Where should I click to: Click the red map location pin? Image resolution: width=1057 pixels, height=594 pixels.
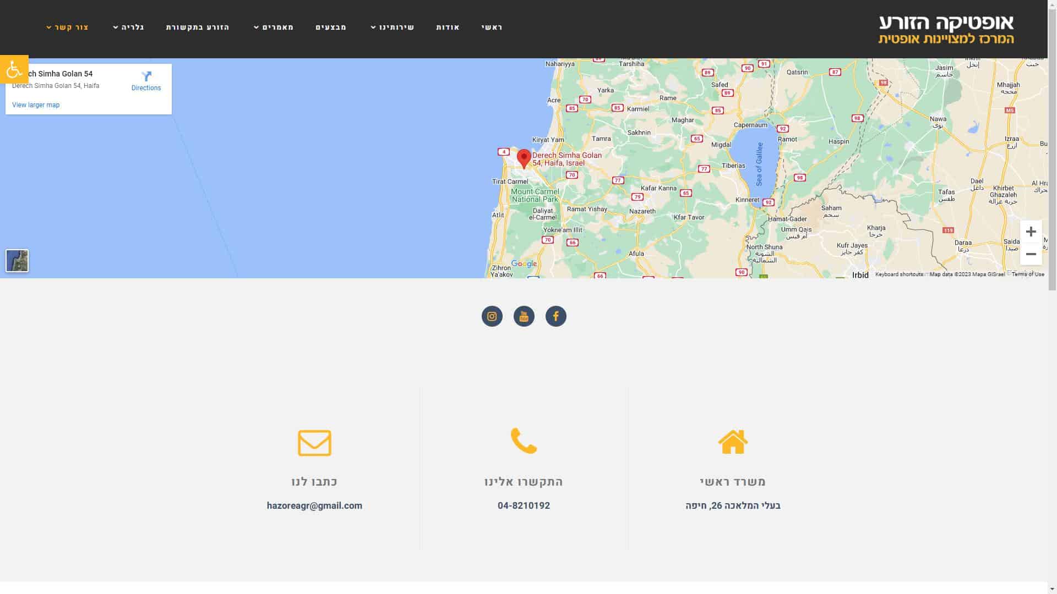[524, 158]
